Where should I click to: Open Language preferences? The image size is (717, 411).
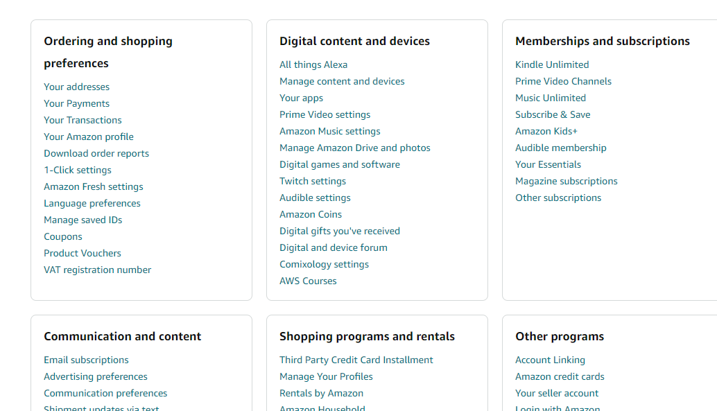92,204
